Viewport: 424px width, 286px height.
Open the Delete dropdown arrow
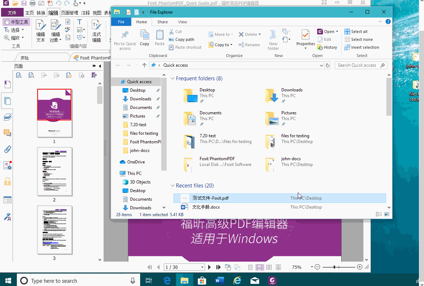(x=259, y=35)
